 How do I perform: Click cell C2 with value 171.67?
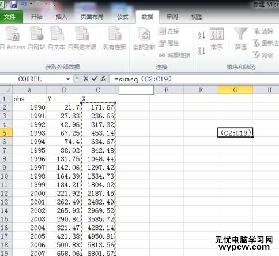point(98,107)
